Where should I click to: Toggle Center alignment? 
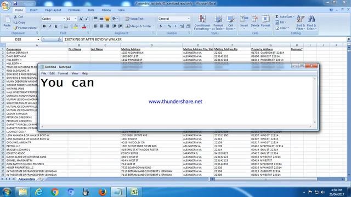pos(101,26)
